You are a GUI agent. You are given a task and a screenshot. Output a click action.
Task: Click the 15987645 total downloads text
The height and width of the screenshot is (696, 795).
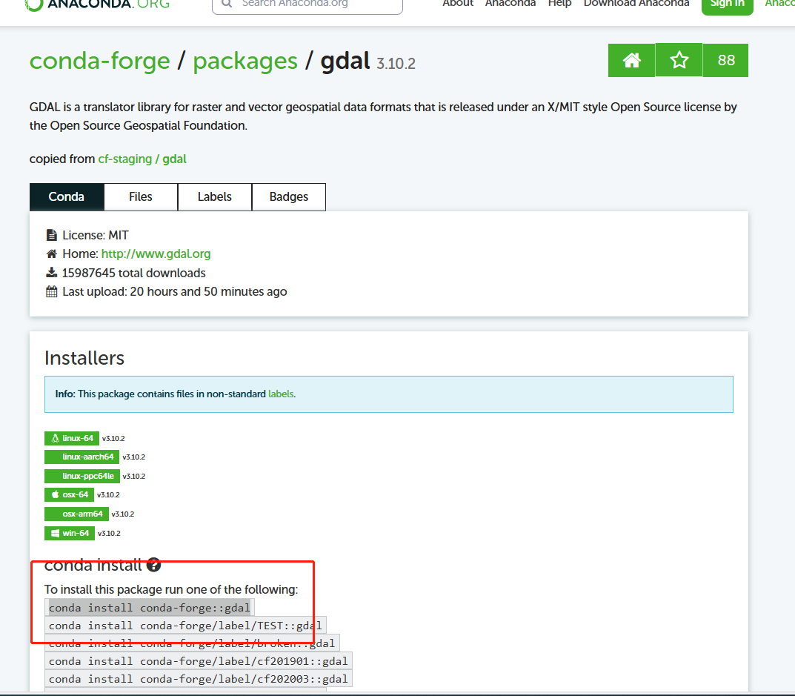click(x=134, y=273)
